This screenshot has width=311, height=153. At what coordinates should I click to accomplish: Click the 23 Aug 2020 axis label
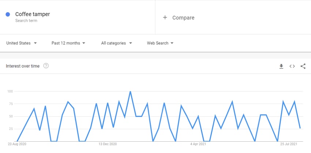pyautogui.click(x=17, y=144)
